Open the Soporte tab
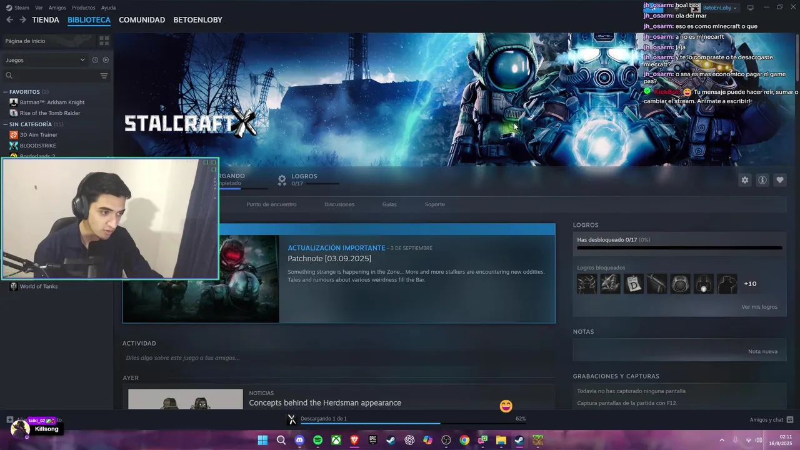This screenshot has width=800, height=450. click(435, 204)
